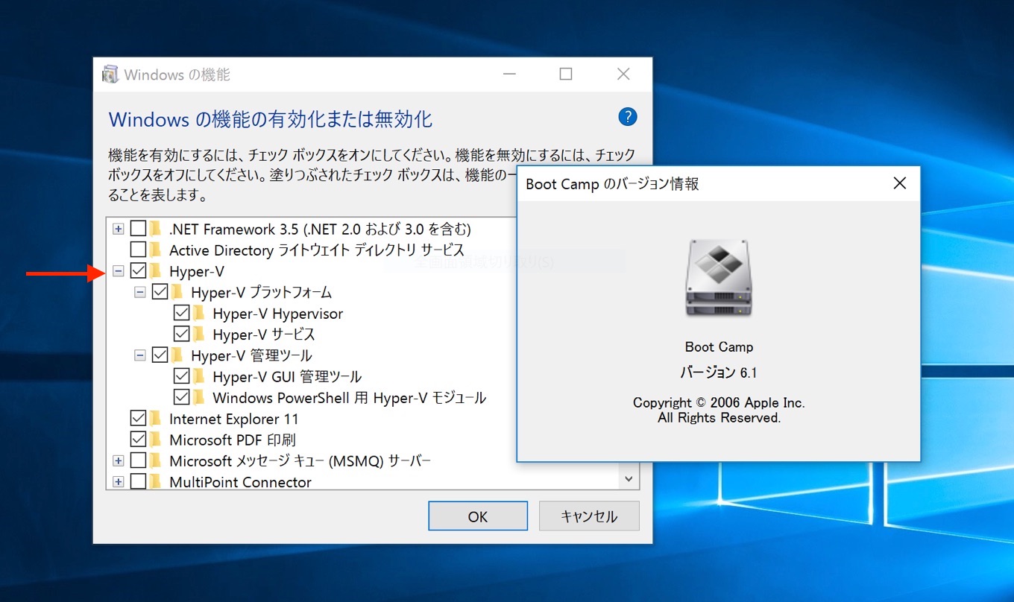This screenshot has width=1014, height=602.
Task: Check the Microsoft メッセージ キュー (MSMQ) checkbox
Action: pos(138,460)
